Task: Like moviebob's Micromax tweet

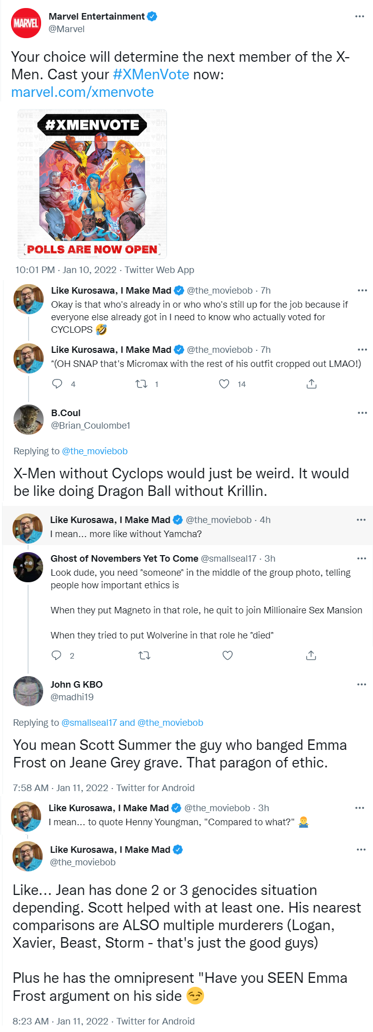Action: (x=224, y=384)
